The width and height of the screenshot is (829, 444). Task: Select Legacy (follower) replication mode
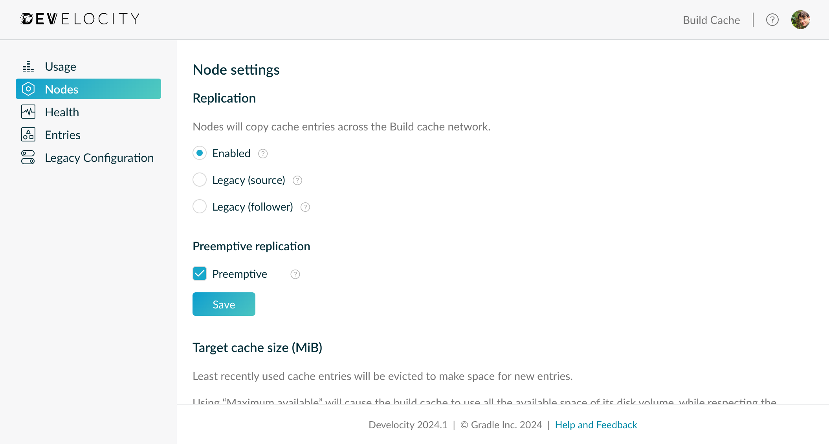coord(200,206)
